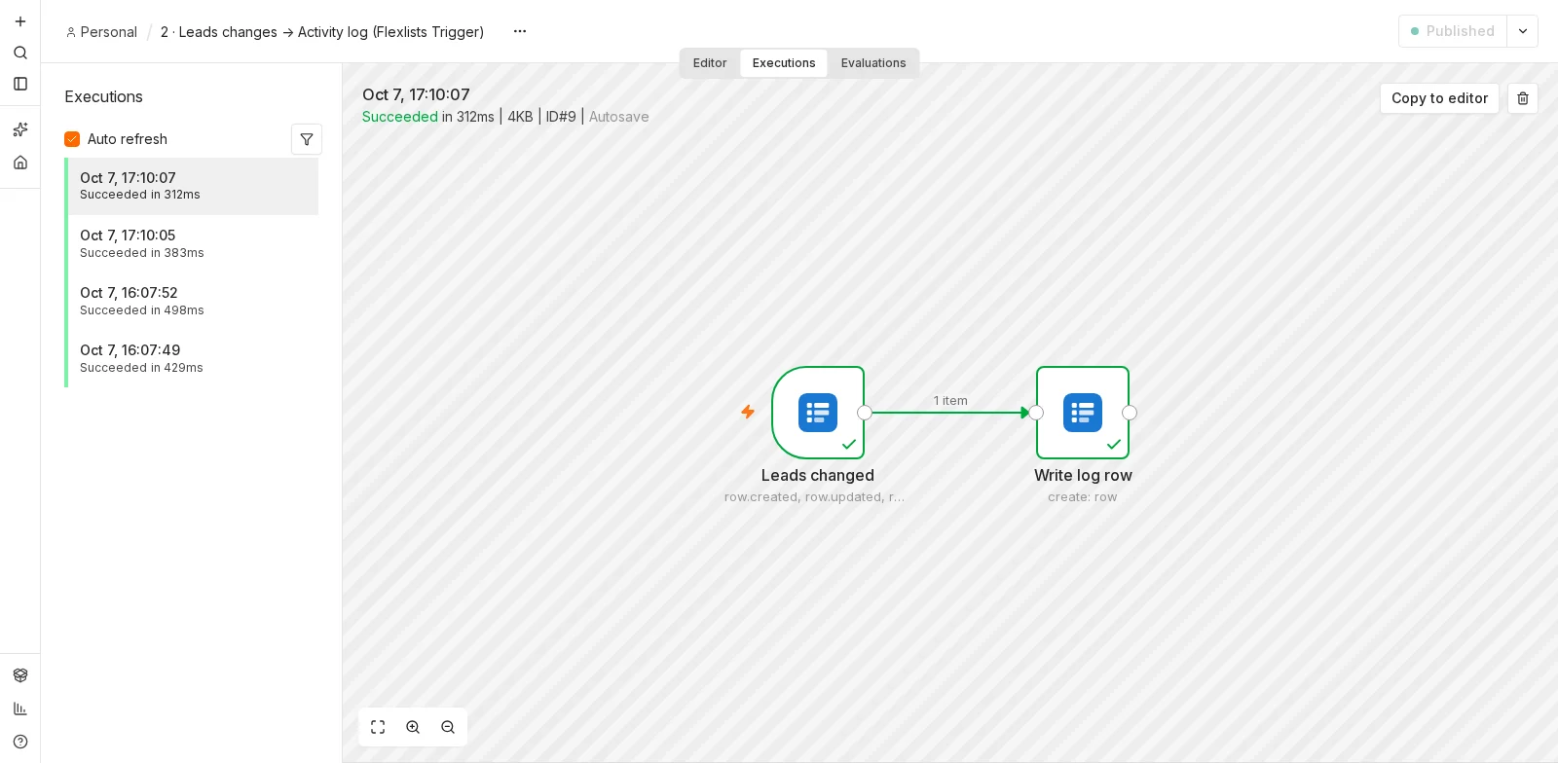Switch to the Editor tab

(710, 63)
